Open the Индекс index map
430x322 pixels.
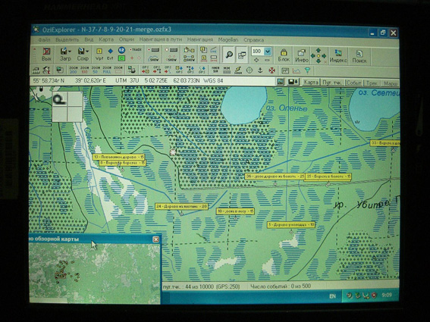[338, 55]
